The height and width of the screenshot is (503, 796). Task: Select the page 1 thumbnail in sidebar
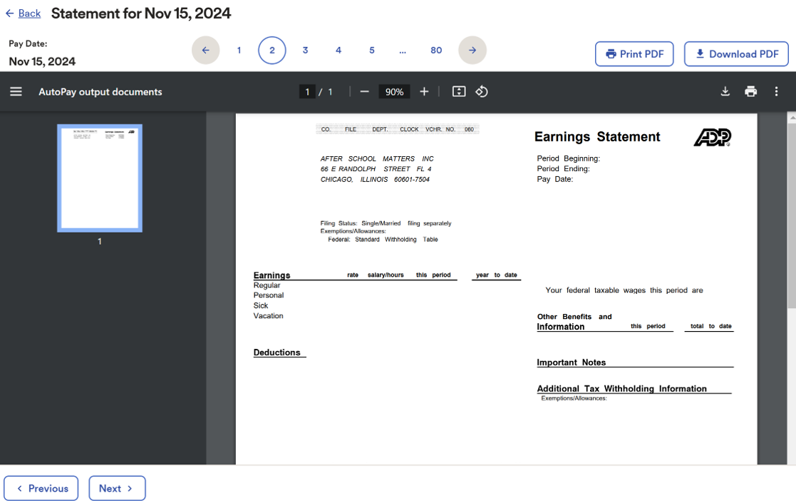[100, 178]
